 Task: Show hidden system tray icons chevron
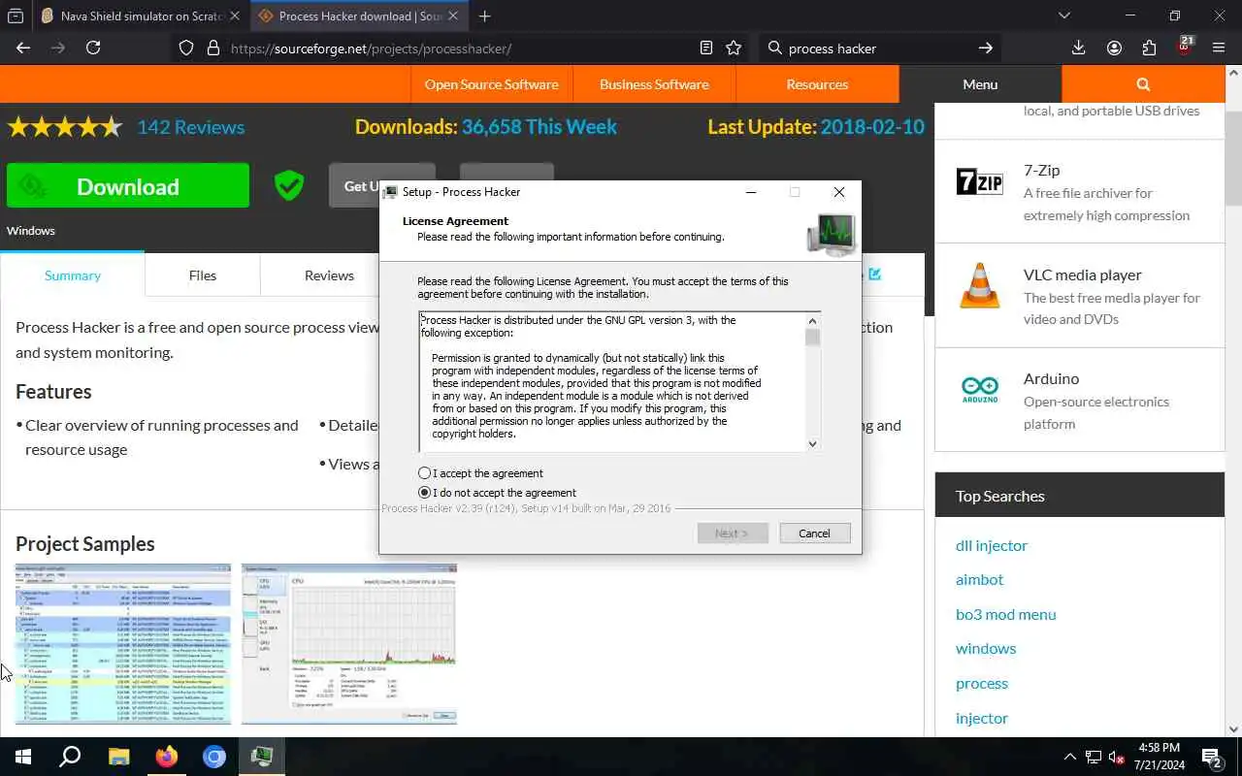1069,757
